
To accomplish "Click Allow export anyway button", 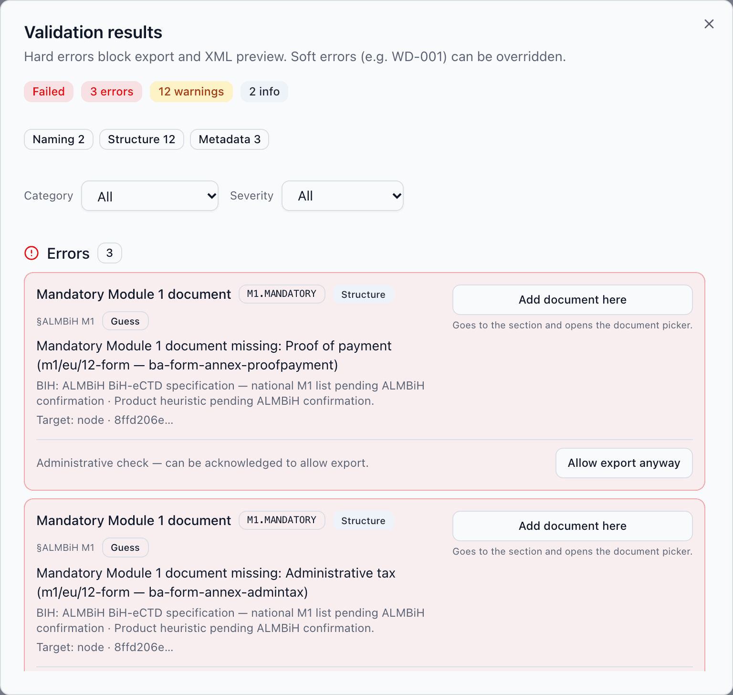I will [x=624, y=463].
